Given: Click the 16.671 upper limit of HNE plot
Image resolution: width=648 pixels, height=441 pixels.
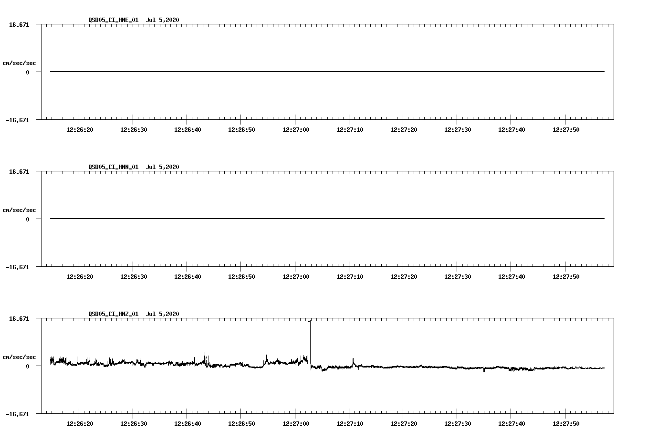Looking at the screenshot, I should tap(19, 24).
